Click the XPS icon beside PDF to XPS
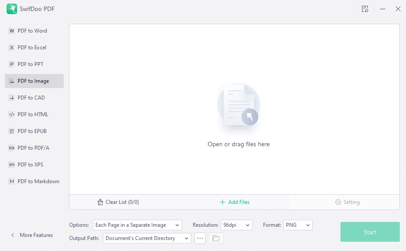Viewport: 406px width, 251px height. tap(11, 165)
